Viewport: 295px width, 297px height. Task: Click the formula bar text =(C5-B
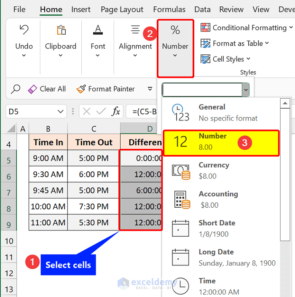[x=145, y=112]
